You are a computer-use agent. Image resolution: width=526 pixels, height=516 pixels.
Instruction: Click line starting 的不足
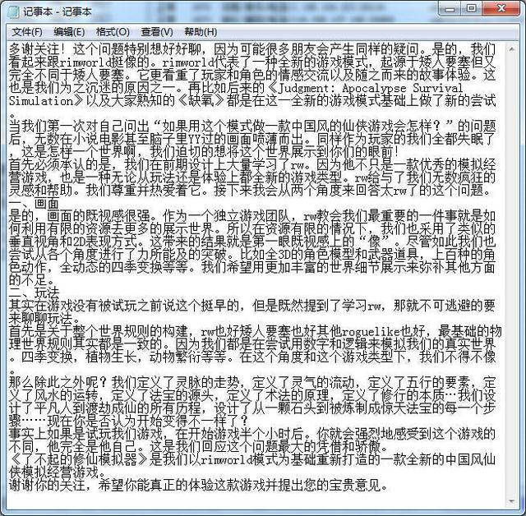[x=32, y=280]
